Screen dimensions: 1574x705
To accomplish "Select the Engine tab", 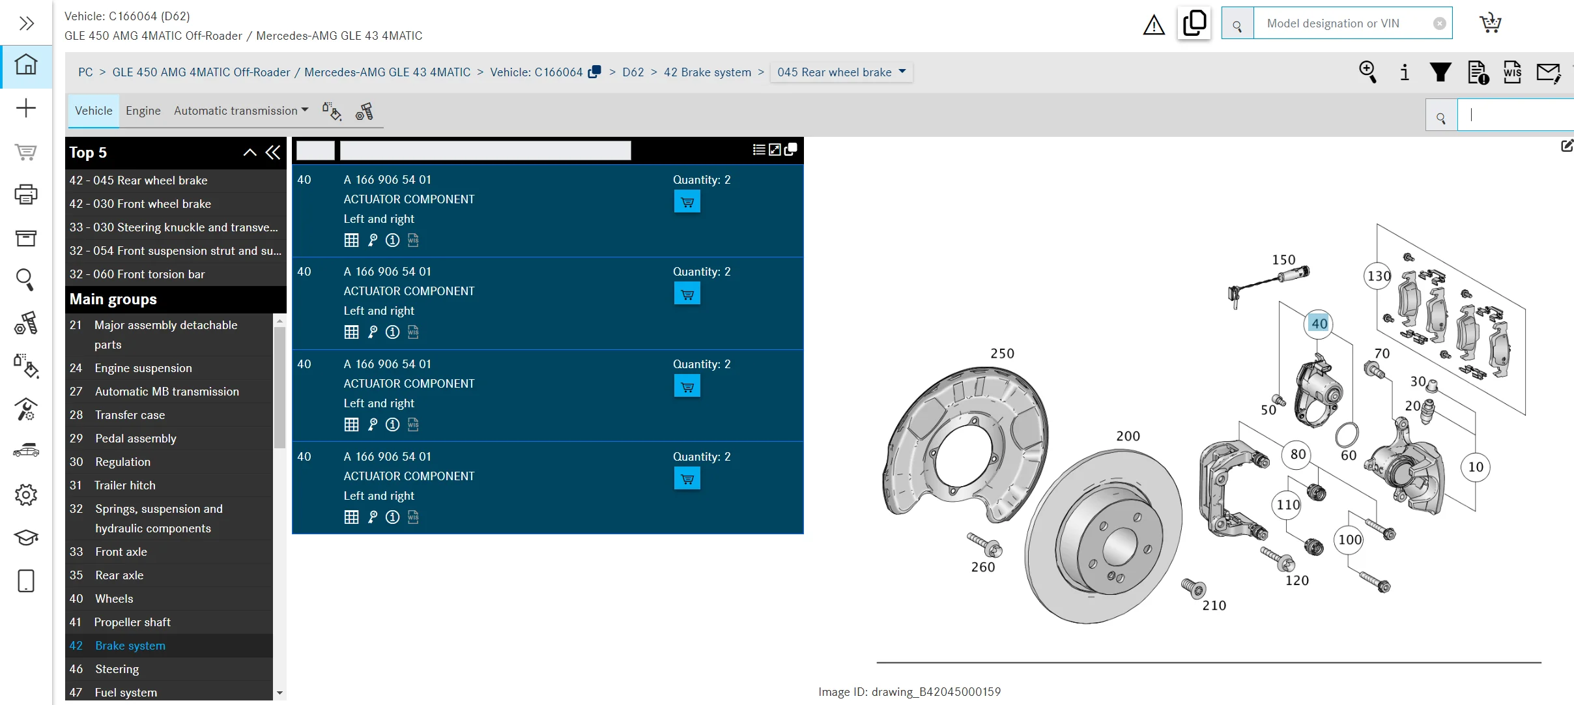I will (x=143, y=111).
